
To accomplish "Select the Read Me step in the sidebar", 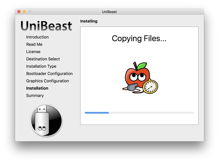I will tap(34, 44).
